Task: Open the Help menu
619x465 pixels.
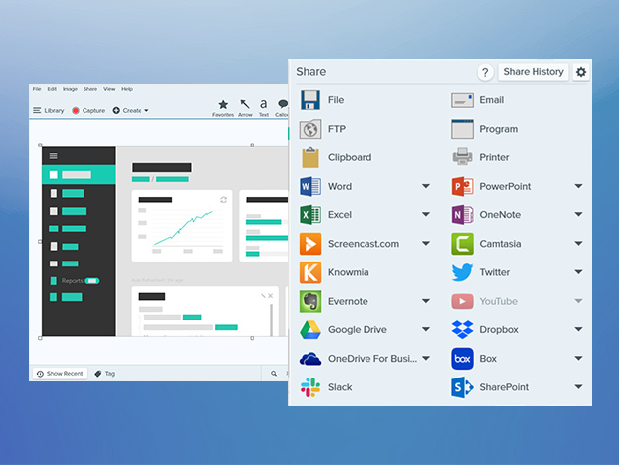Action: 127,89
